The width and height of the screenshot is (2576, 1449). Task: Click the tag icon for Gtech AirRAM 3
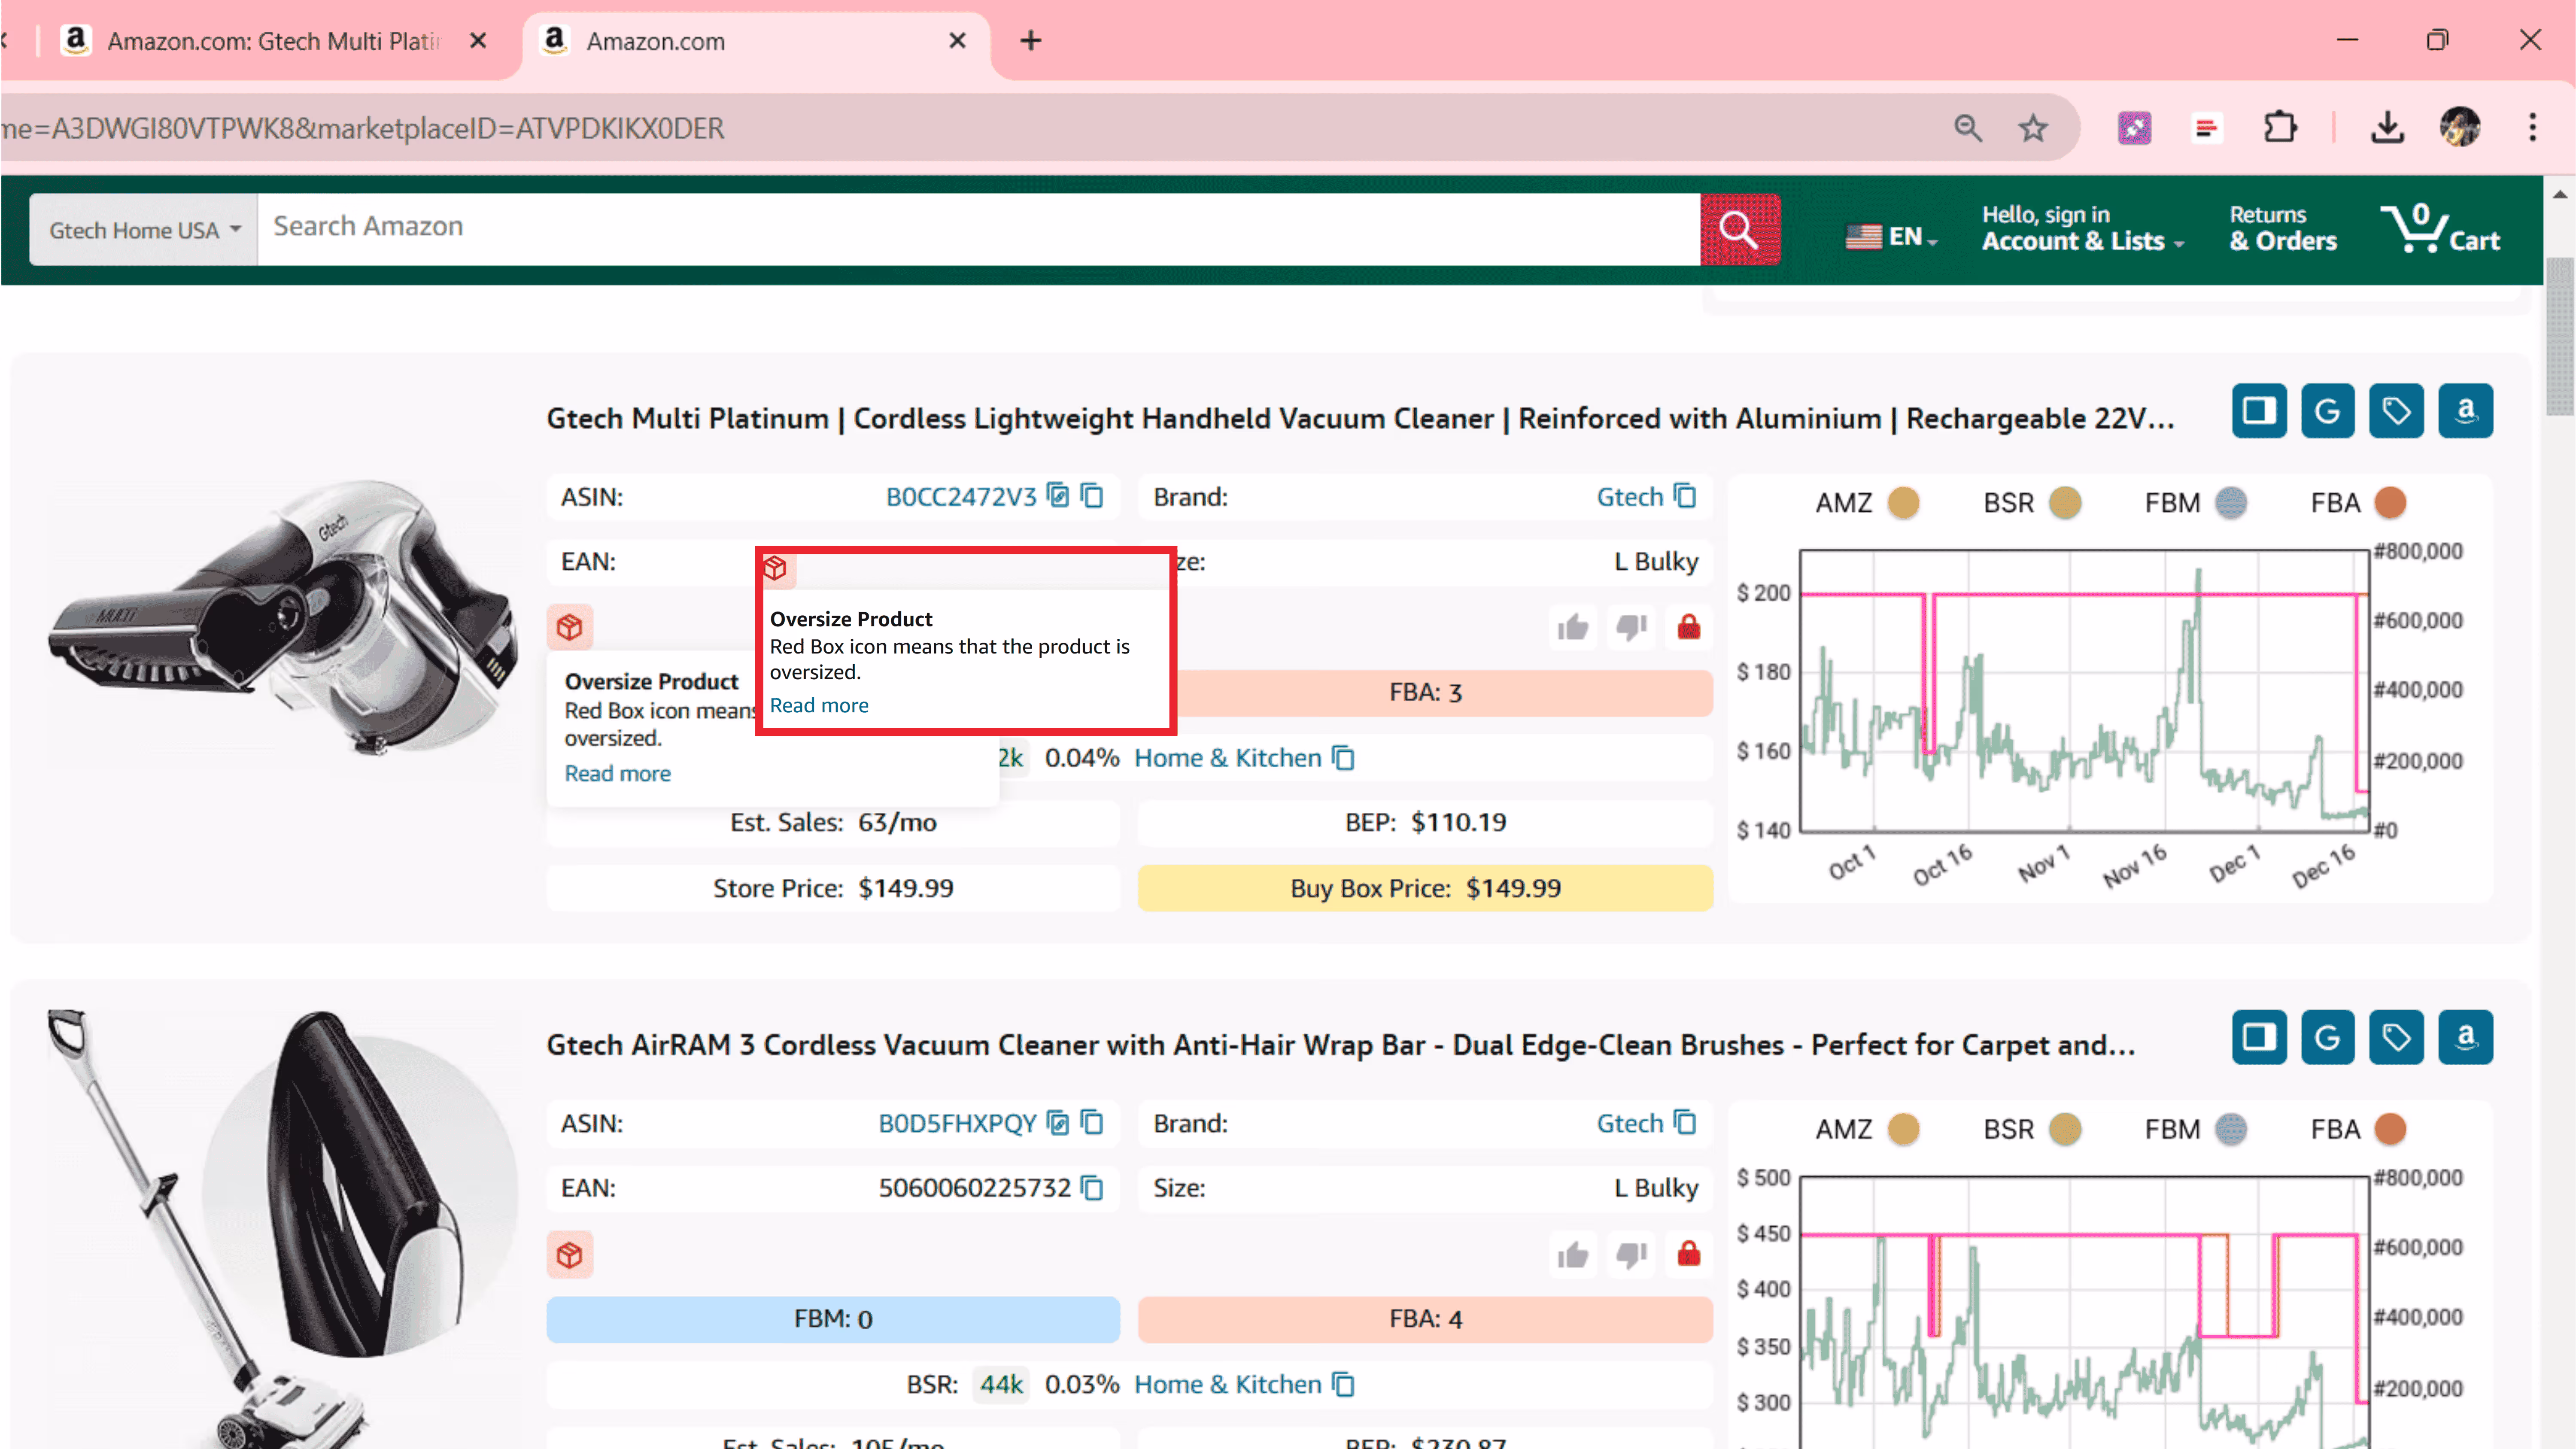[x=2396, y=1037]
